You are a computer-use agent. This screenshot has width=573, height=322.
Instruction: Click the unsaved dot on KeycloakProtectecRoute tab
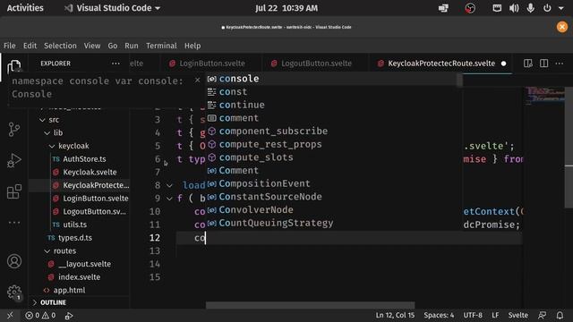[503, 64]
